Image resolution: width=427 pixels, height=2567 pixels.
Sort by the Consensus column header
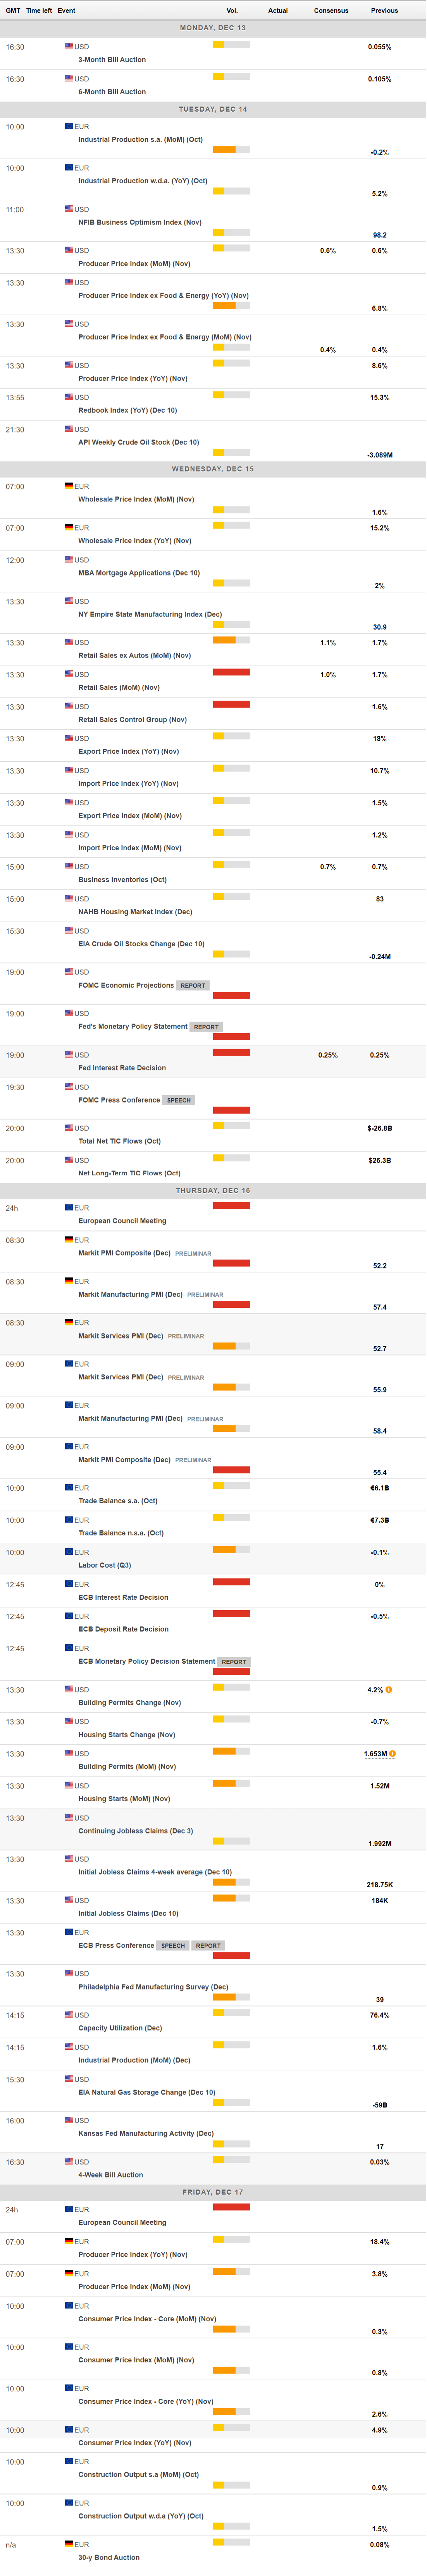pyautogui.click(x=331, y=10)
